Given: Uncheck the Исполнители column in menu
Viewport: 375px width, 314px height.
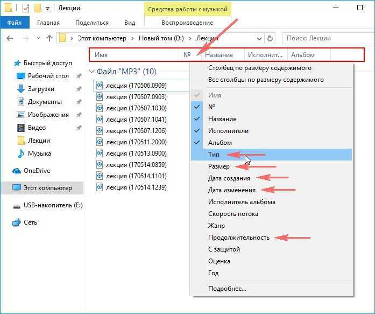Looking at the screenshot, I should click(272, 131).
